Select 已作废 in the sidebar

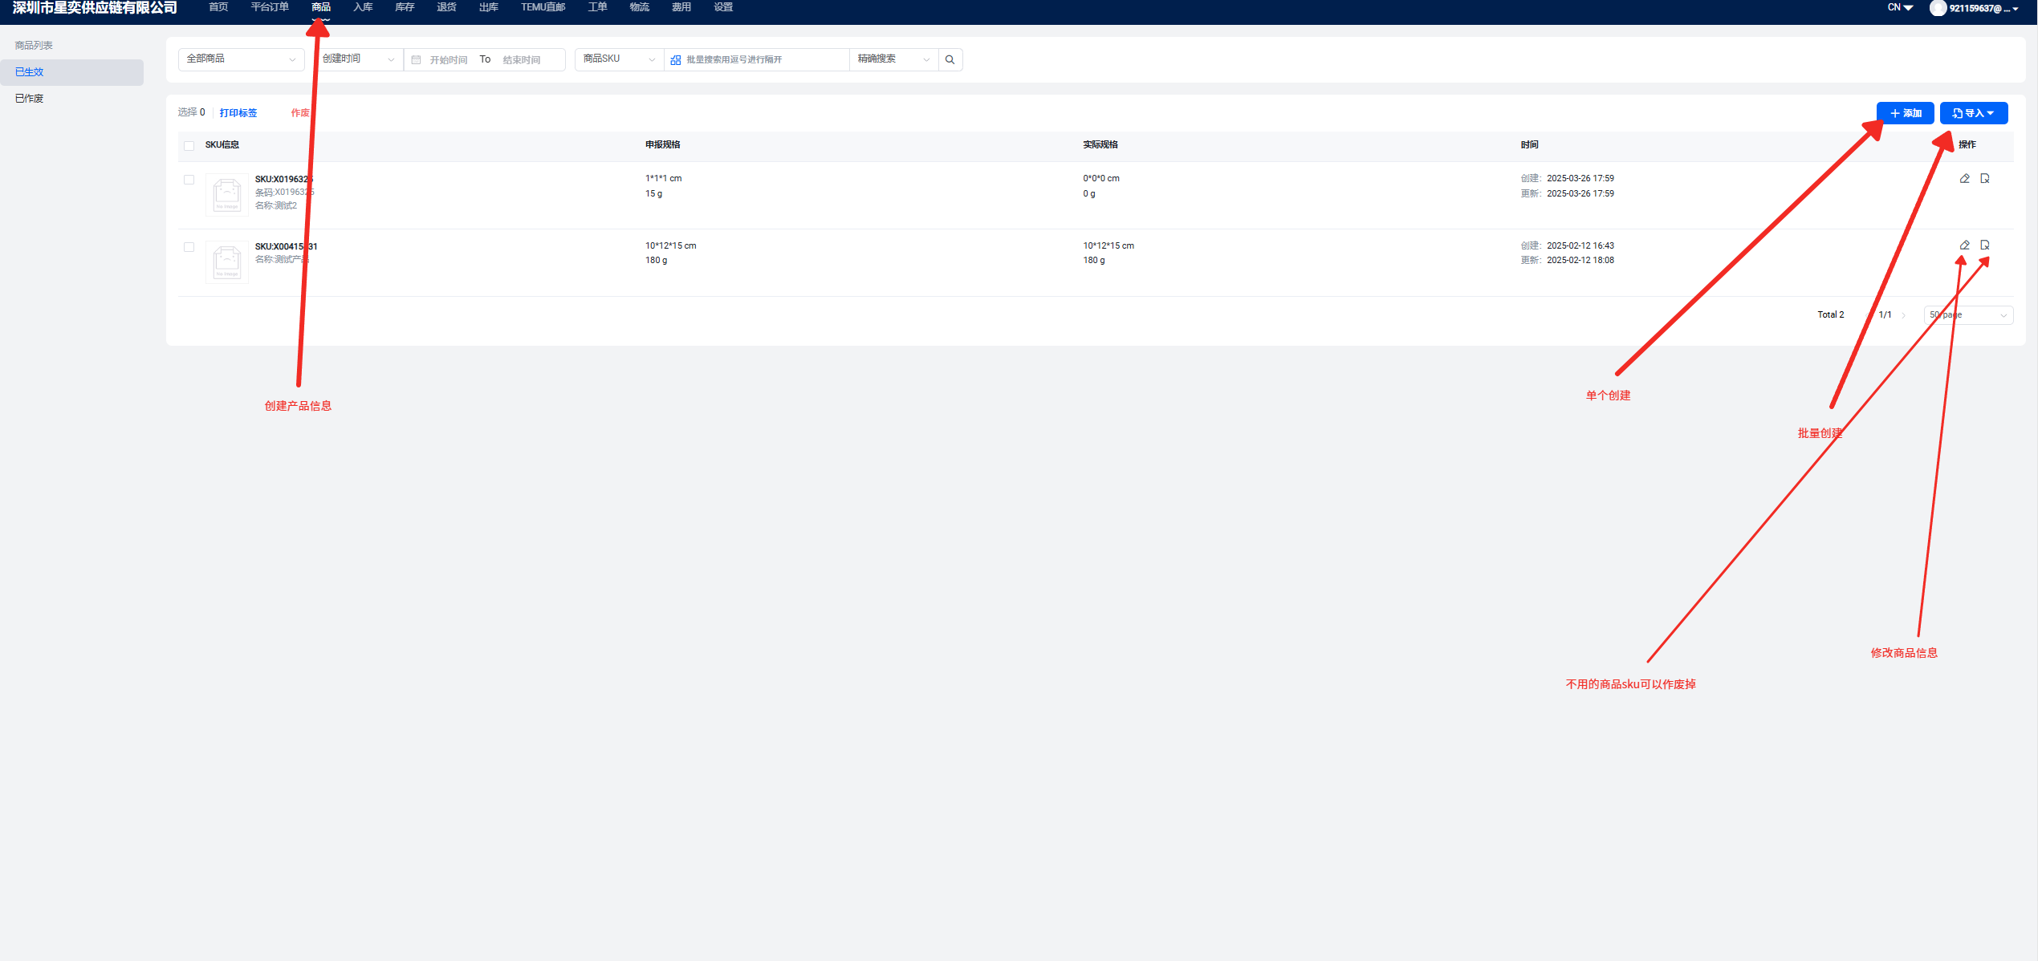coord(71,99)
